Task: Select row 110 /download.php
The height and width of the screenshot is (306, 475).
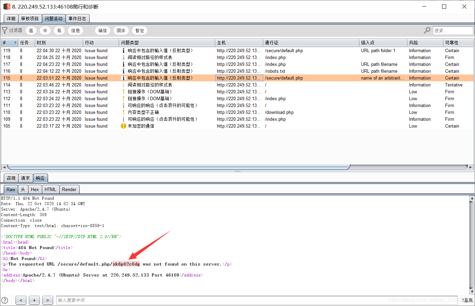Action: [237, 112]
